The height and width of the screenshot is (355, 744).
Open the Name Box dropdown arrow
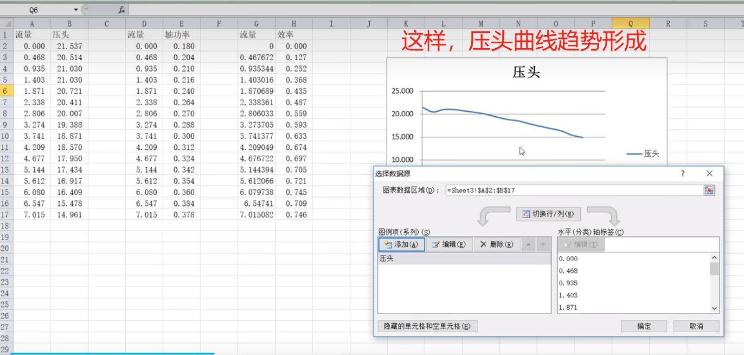(x=76, y=10)
